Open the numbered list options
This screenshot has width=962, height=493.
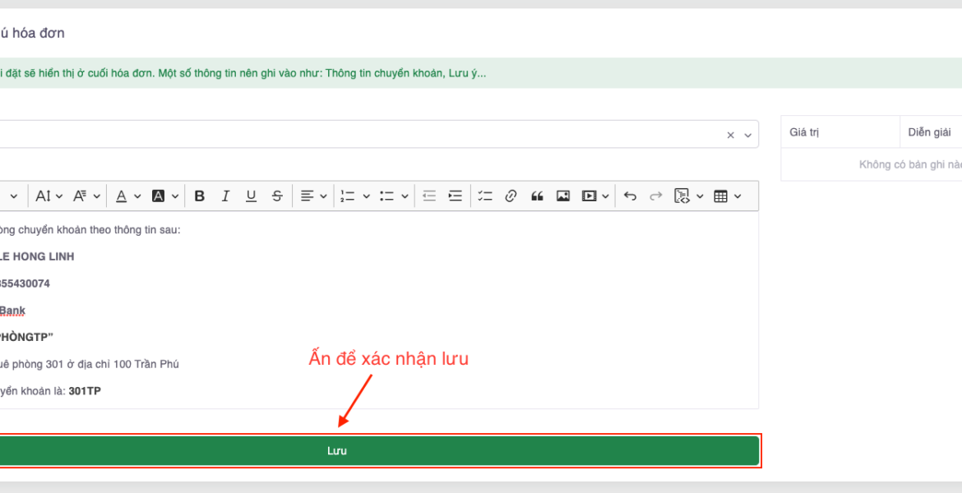354,196
